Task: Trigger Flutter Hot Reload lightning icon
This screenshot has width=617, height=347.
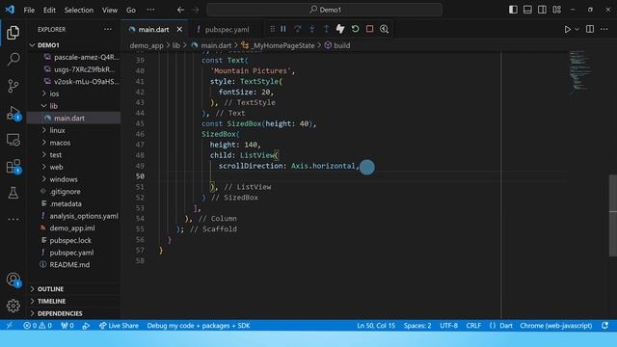Action: 340,29
